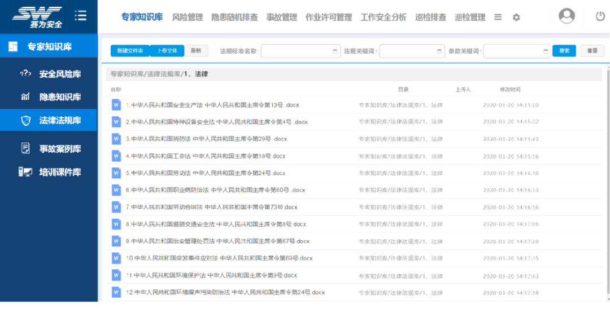Click the 新建文件夹 button
610x313 pixels.
[x=130, y=51]
